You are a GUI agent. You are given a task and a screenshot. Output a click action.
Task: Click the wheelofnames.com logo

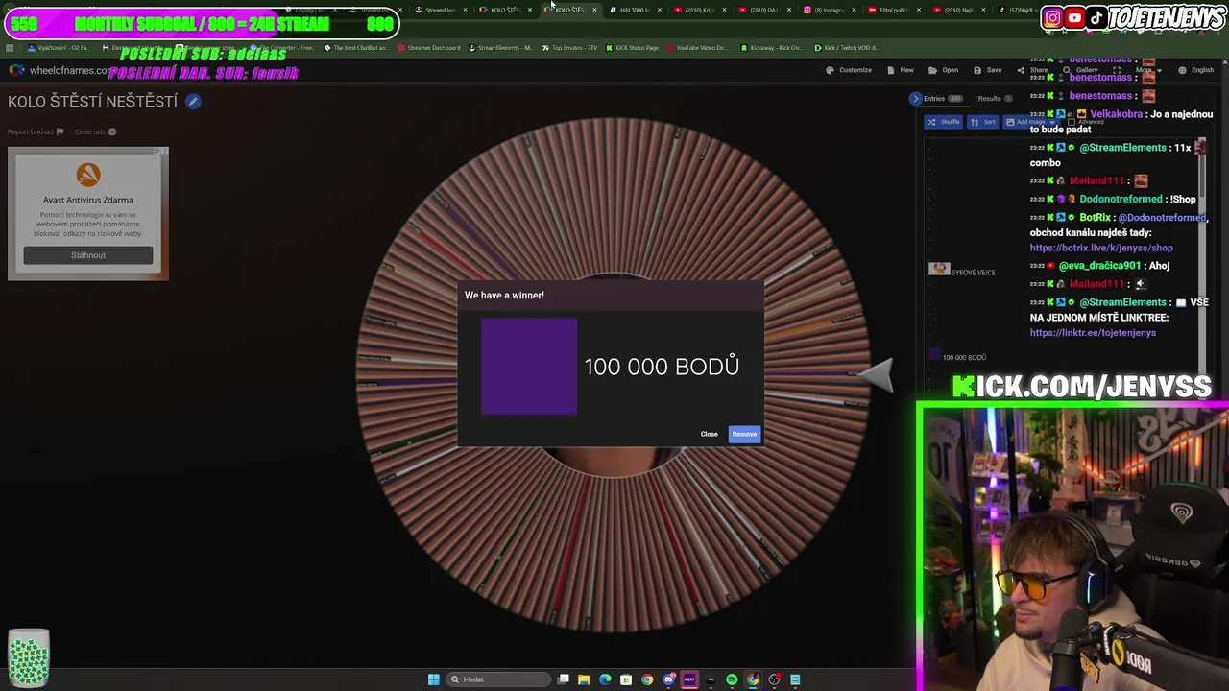[15, 70]
